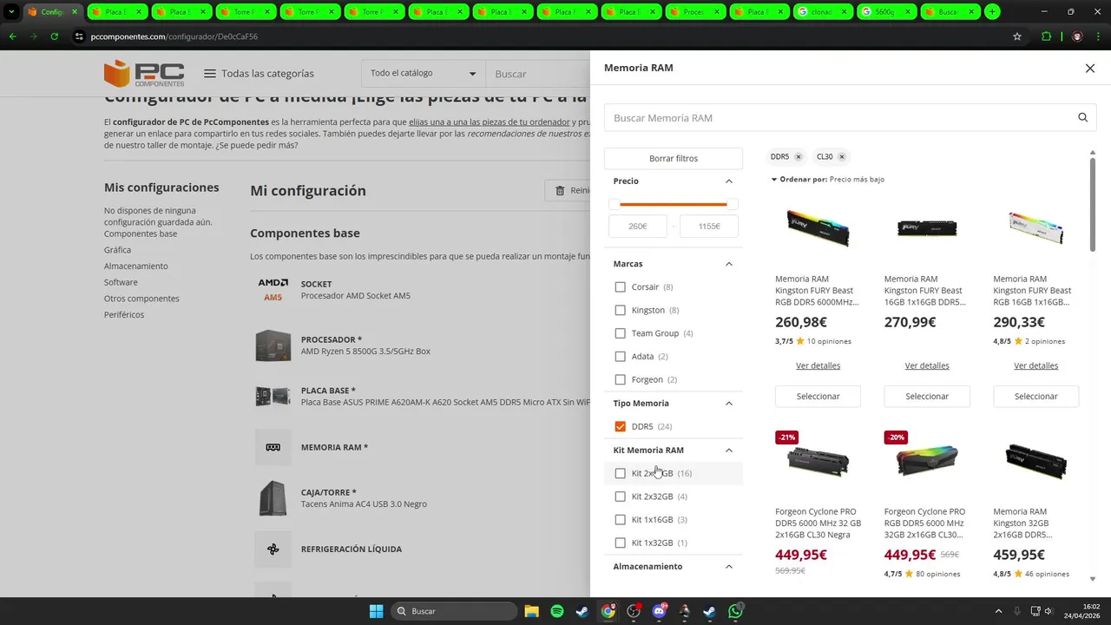
Task: Click the Memoria RAM component icon
Action: tap(273, 447)
